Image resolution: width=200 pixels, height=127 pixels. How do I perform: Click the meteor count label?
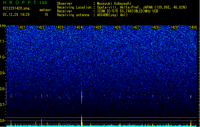[x=45, y=10]
